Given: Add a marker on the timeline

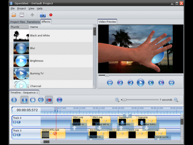Looking at the screenshot, I should pos(60,100).
